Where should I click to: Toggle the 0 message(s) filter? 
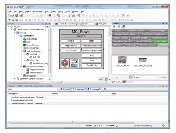94,89
